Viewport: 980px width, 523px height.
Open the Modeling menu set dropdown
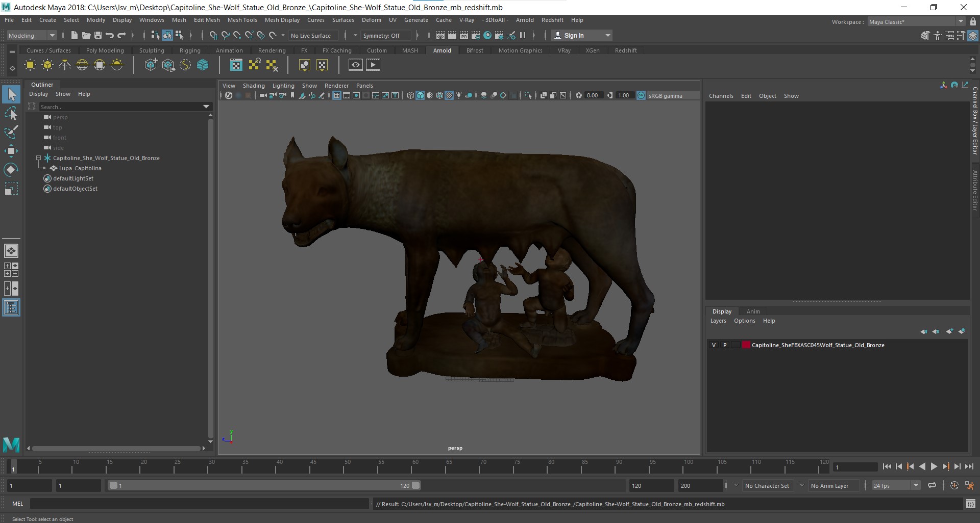31,35
